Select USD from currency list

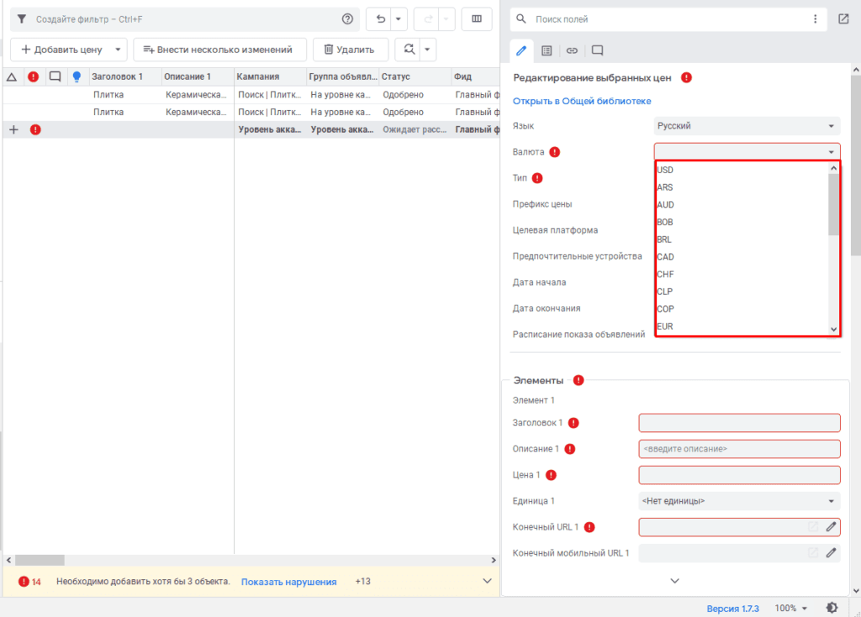(x=742, y=170)
